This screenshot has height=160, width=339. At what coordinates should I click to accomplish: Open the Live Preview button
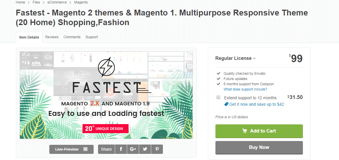[x=71, y=149]
